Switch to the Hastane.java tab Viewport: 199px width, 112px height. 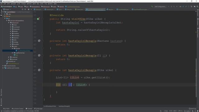[x=50, y=9]
